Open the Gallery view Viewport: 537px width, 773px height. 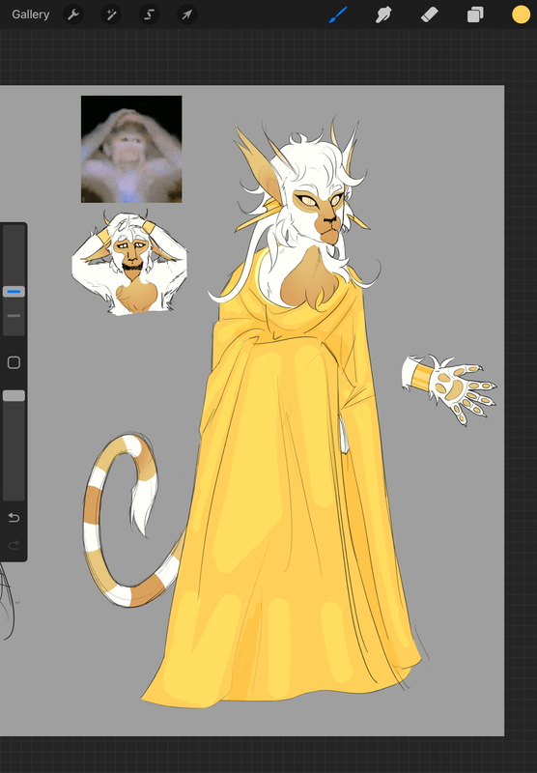coord(31,14)
